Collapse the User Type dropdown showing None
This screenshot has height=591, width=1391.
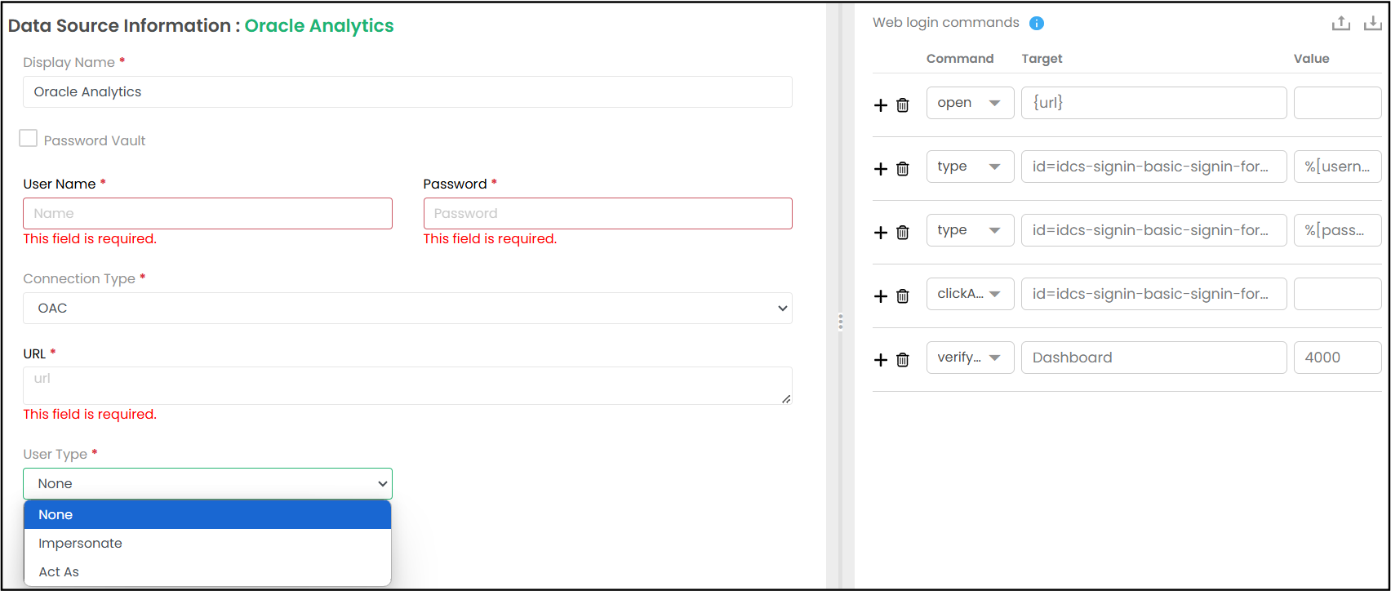point(207,483)
